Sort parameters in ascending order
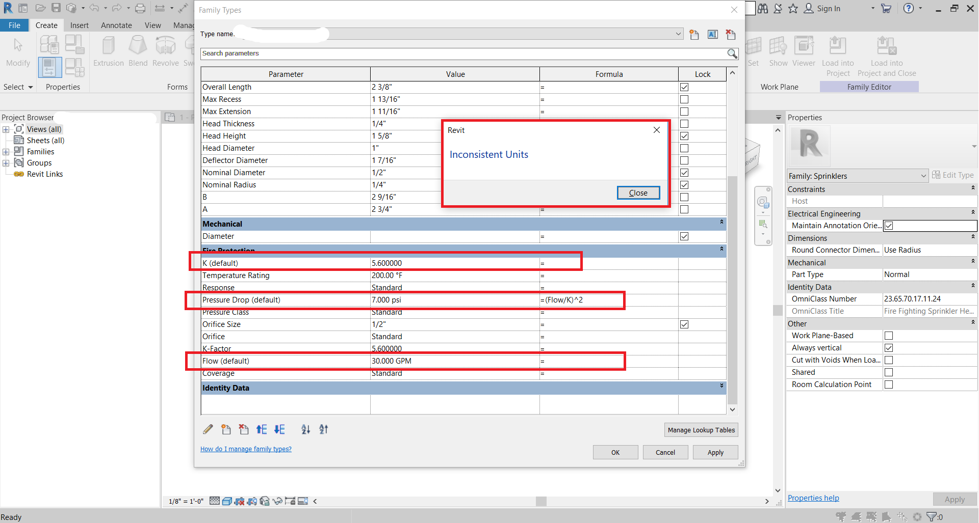Image resolution: width=979 pixels, height=523 pixels. (305, 429)
